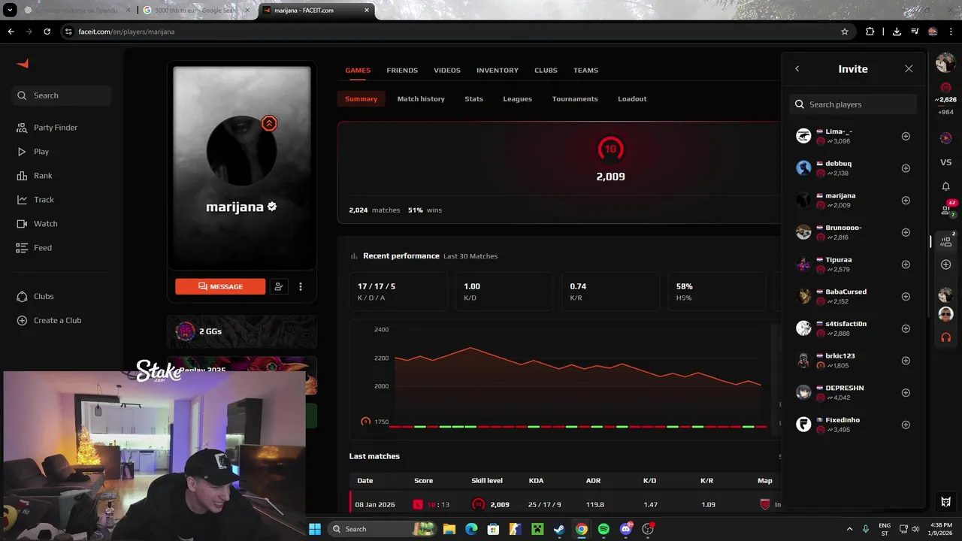
Task: Invite debbuq with plus icon
Action: [906, 168]
